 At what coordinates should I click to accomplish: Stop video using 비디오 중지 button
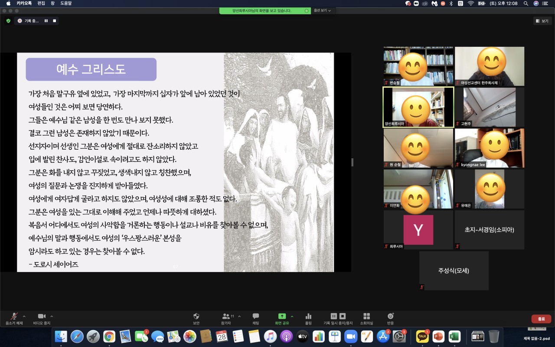tap(42, 317)
